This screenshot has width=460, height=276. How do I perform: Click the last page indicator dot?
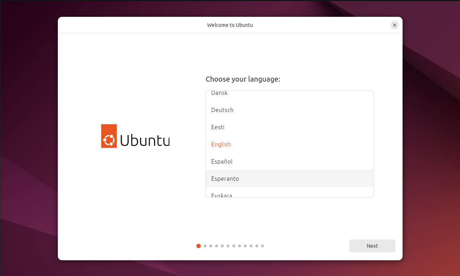(262, 246)
